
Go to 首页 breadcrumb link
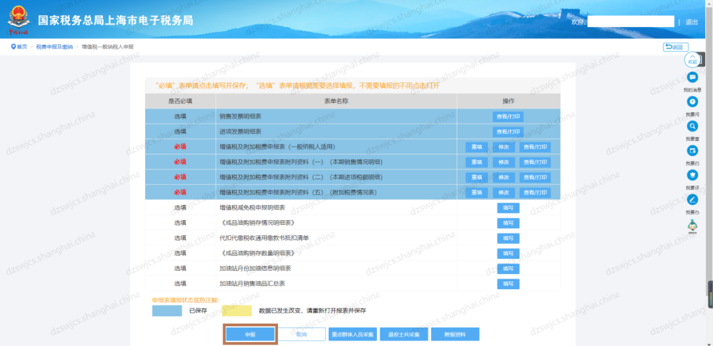pos(22,47)
